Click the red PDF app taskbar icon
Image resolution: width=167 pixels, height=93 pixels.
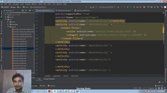[49, 91]
